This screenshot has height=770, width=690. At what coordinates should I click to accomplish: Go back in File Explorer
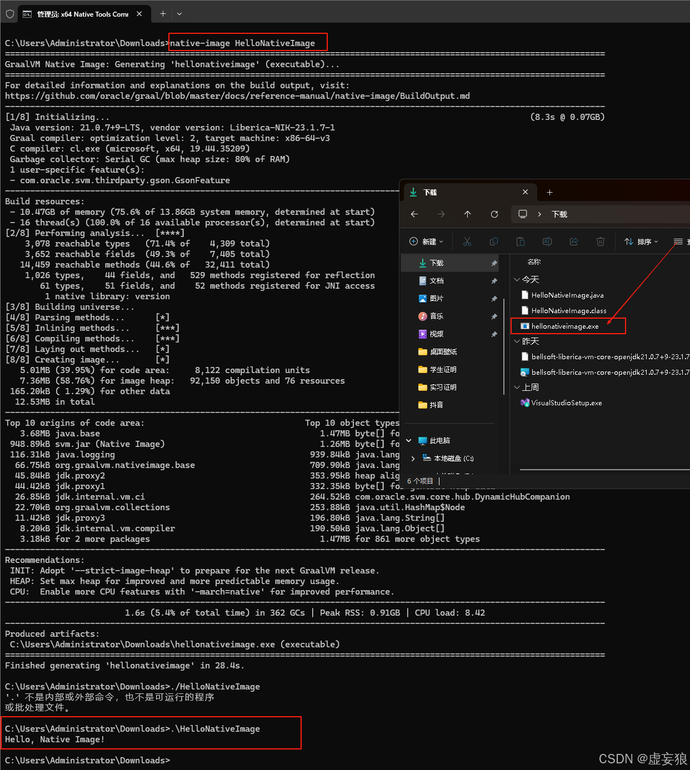coord(414,214)
